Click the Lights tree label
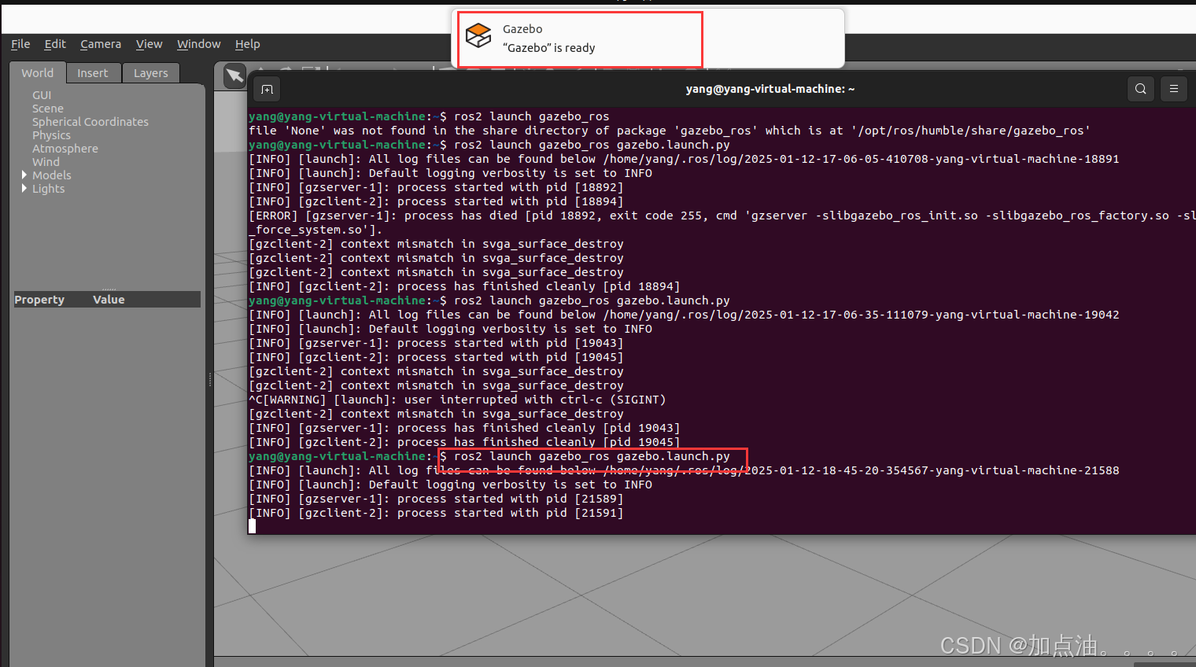This screenshot has height=667, width=1196. tap(48, 189)
